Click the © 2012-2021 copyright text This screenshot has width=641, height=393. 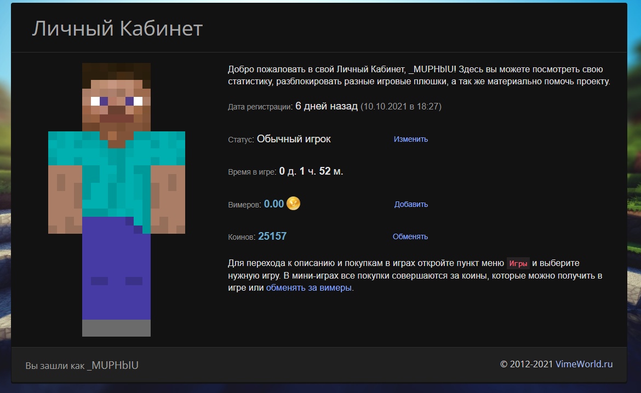point(526,364)
